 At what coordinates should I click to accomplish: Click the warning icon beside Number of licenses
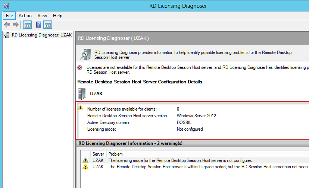[x=80, y=107]
